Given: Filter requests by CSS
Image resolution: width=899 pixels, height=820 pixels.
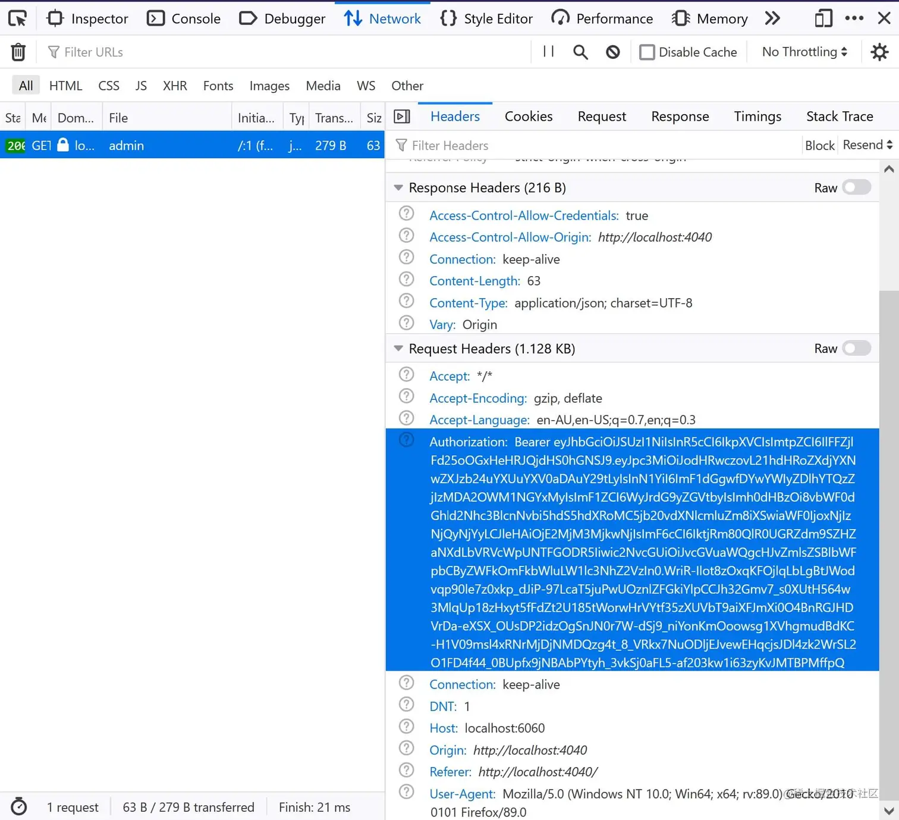Looking at the screenshot, I should tap(109, 86).
